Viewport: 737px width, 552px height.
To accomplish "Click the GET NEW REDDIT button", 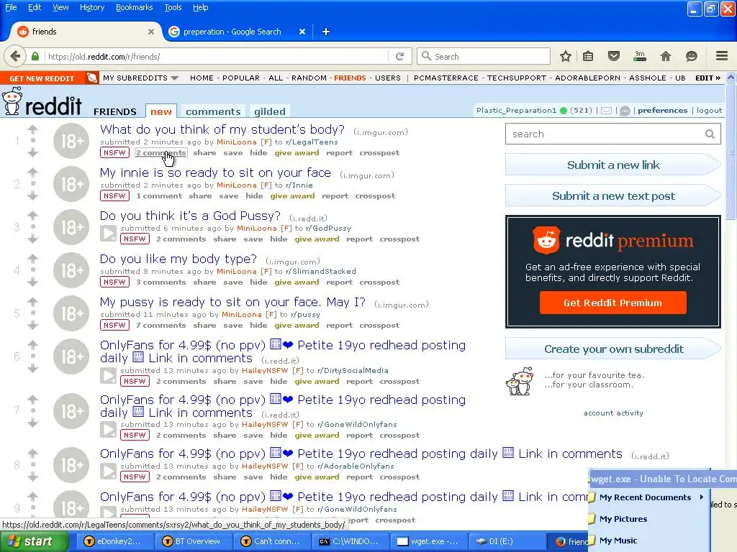I will point(42,78).
